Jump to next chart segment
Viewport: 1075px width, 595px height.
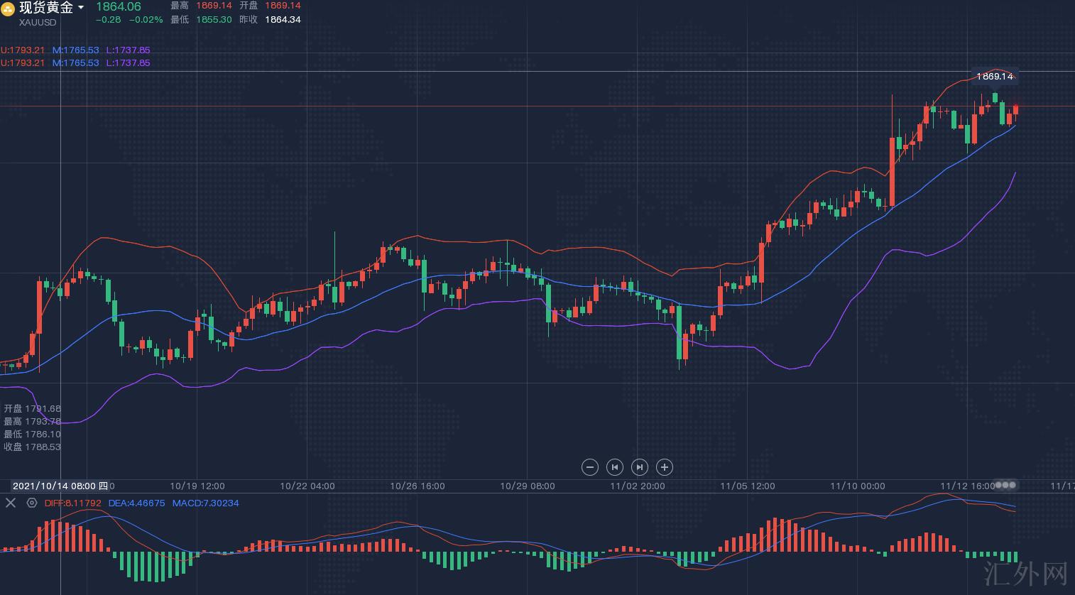point(640,467)
